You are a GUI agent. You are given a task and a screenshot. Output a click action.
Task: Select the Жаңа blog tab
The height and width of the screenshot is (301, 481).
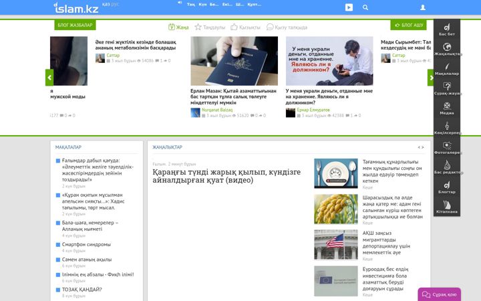tap(178, 27)
